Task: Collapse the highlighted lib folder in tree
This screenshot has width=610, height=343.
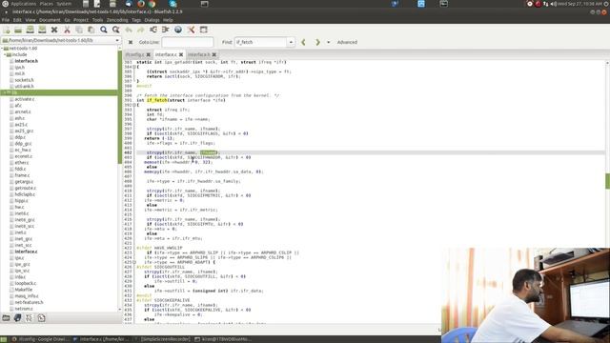Action: 5,92
